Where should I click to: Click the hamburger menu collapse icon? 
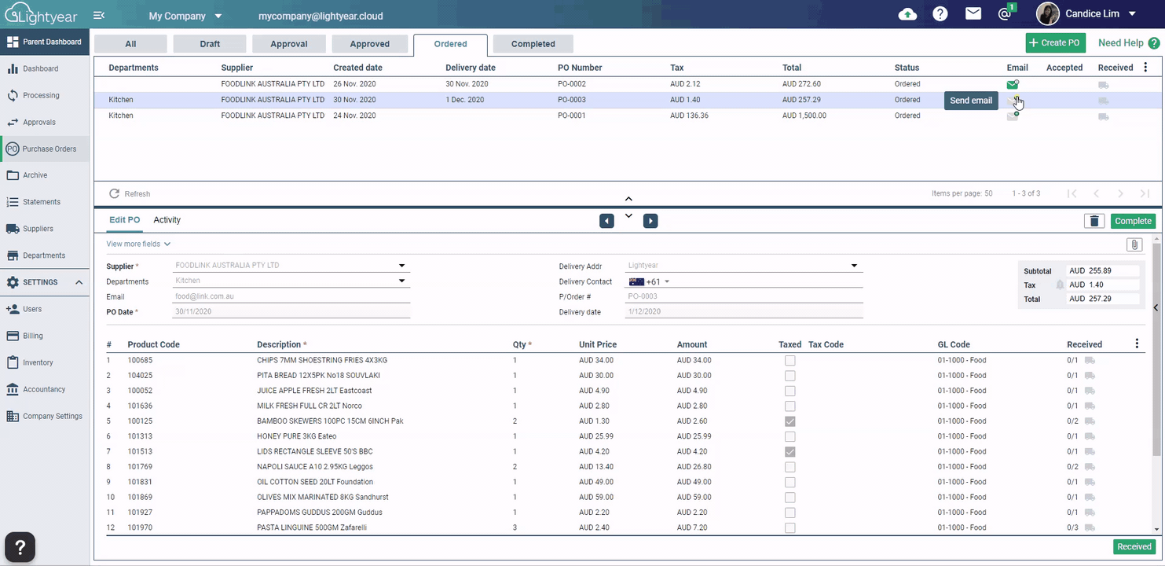[x=99, y=16]
